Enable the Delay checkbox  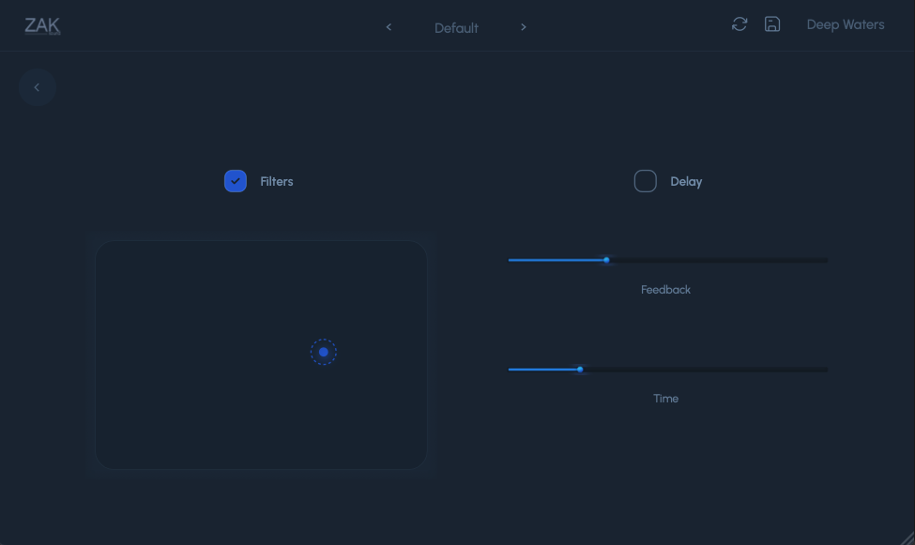[646, 181]
